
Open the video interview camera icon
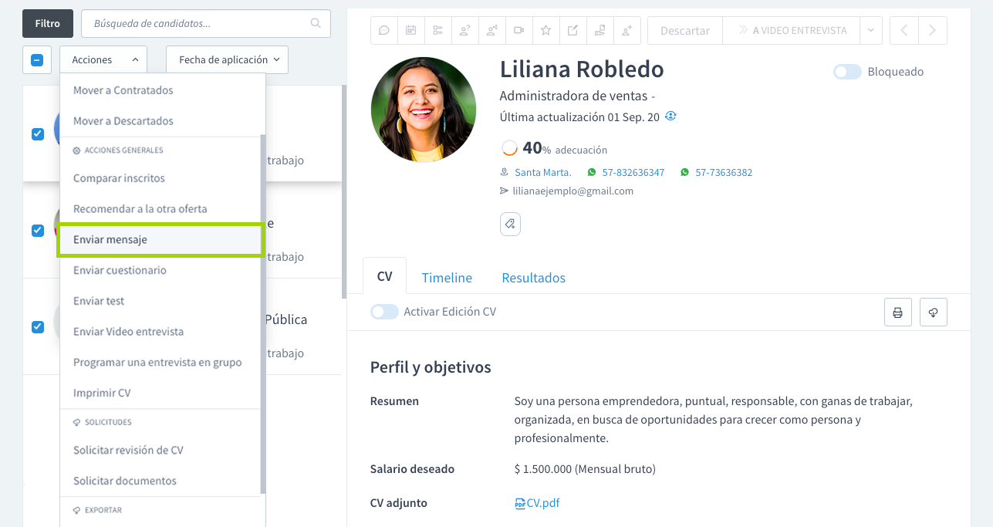coord(518,30)
